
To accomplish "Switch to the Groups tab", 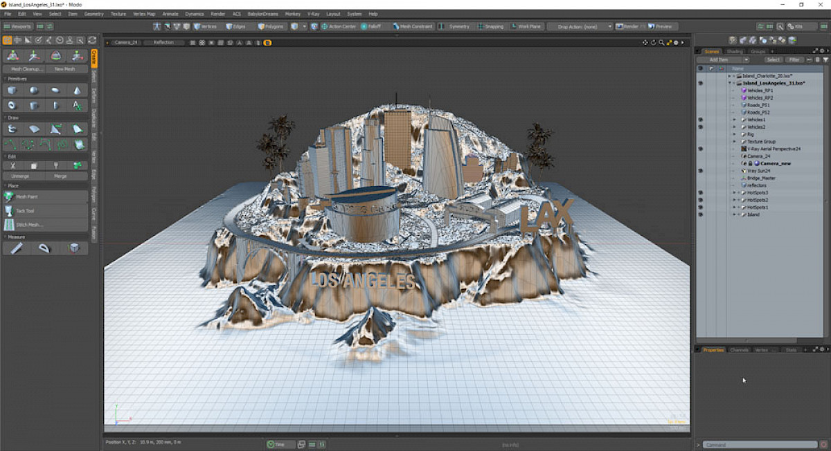I will 758,51.
